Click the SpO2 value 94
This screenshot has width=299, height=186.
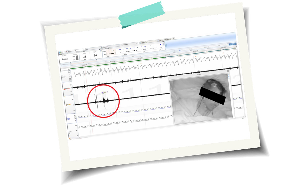pos(95,55)
